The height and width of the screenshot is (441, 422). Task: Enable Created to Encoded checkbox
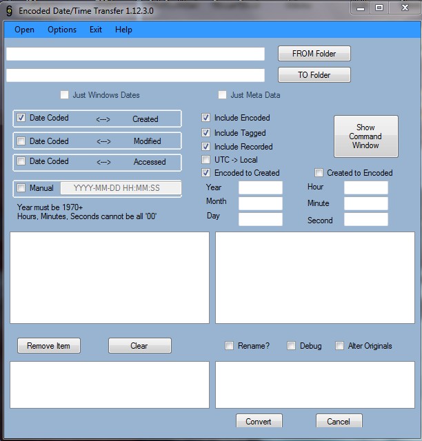[319, 172]
